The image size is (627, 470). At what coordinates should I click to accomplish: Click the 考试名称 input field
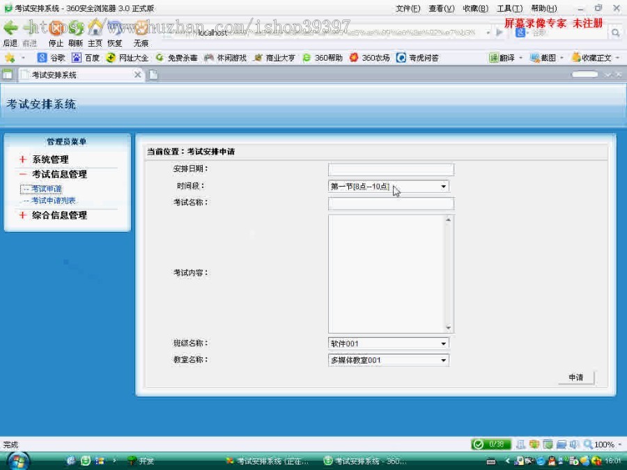(391, 203)
